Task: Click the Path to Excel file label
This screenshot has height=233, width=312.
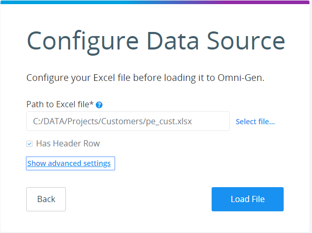Action: [60, 104]
